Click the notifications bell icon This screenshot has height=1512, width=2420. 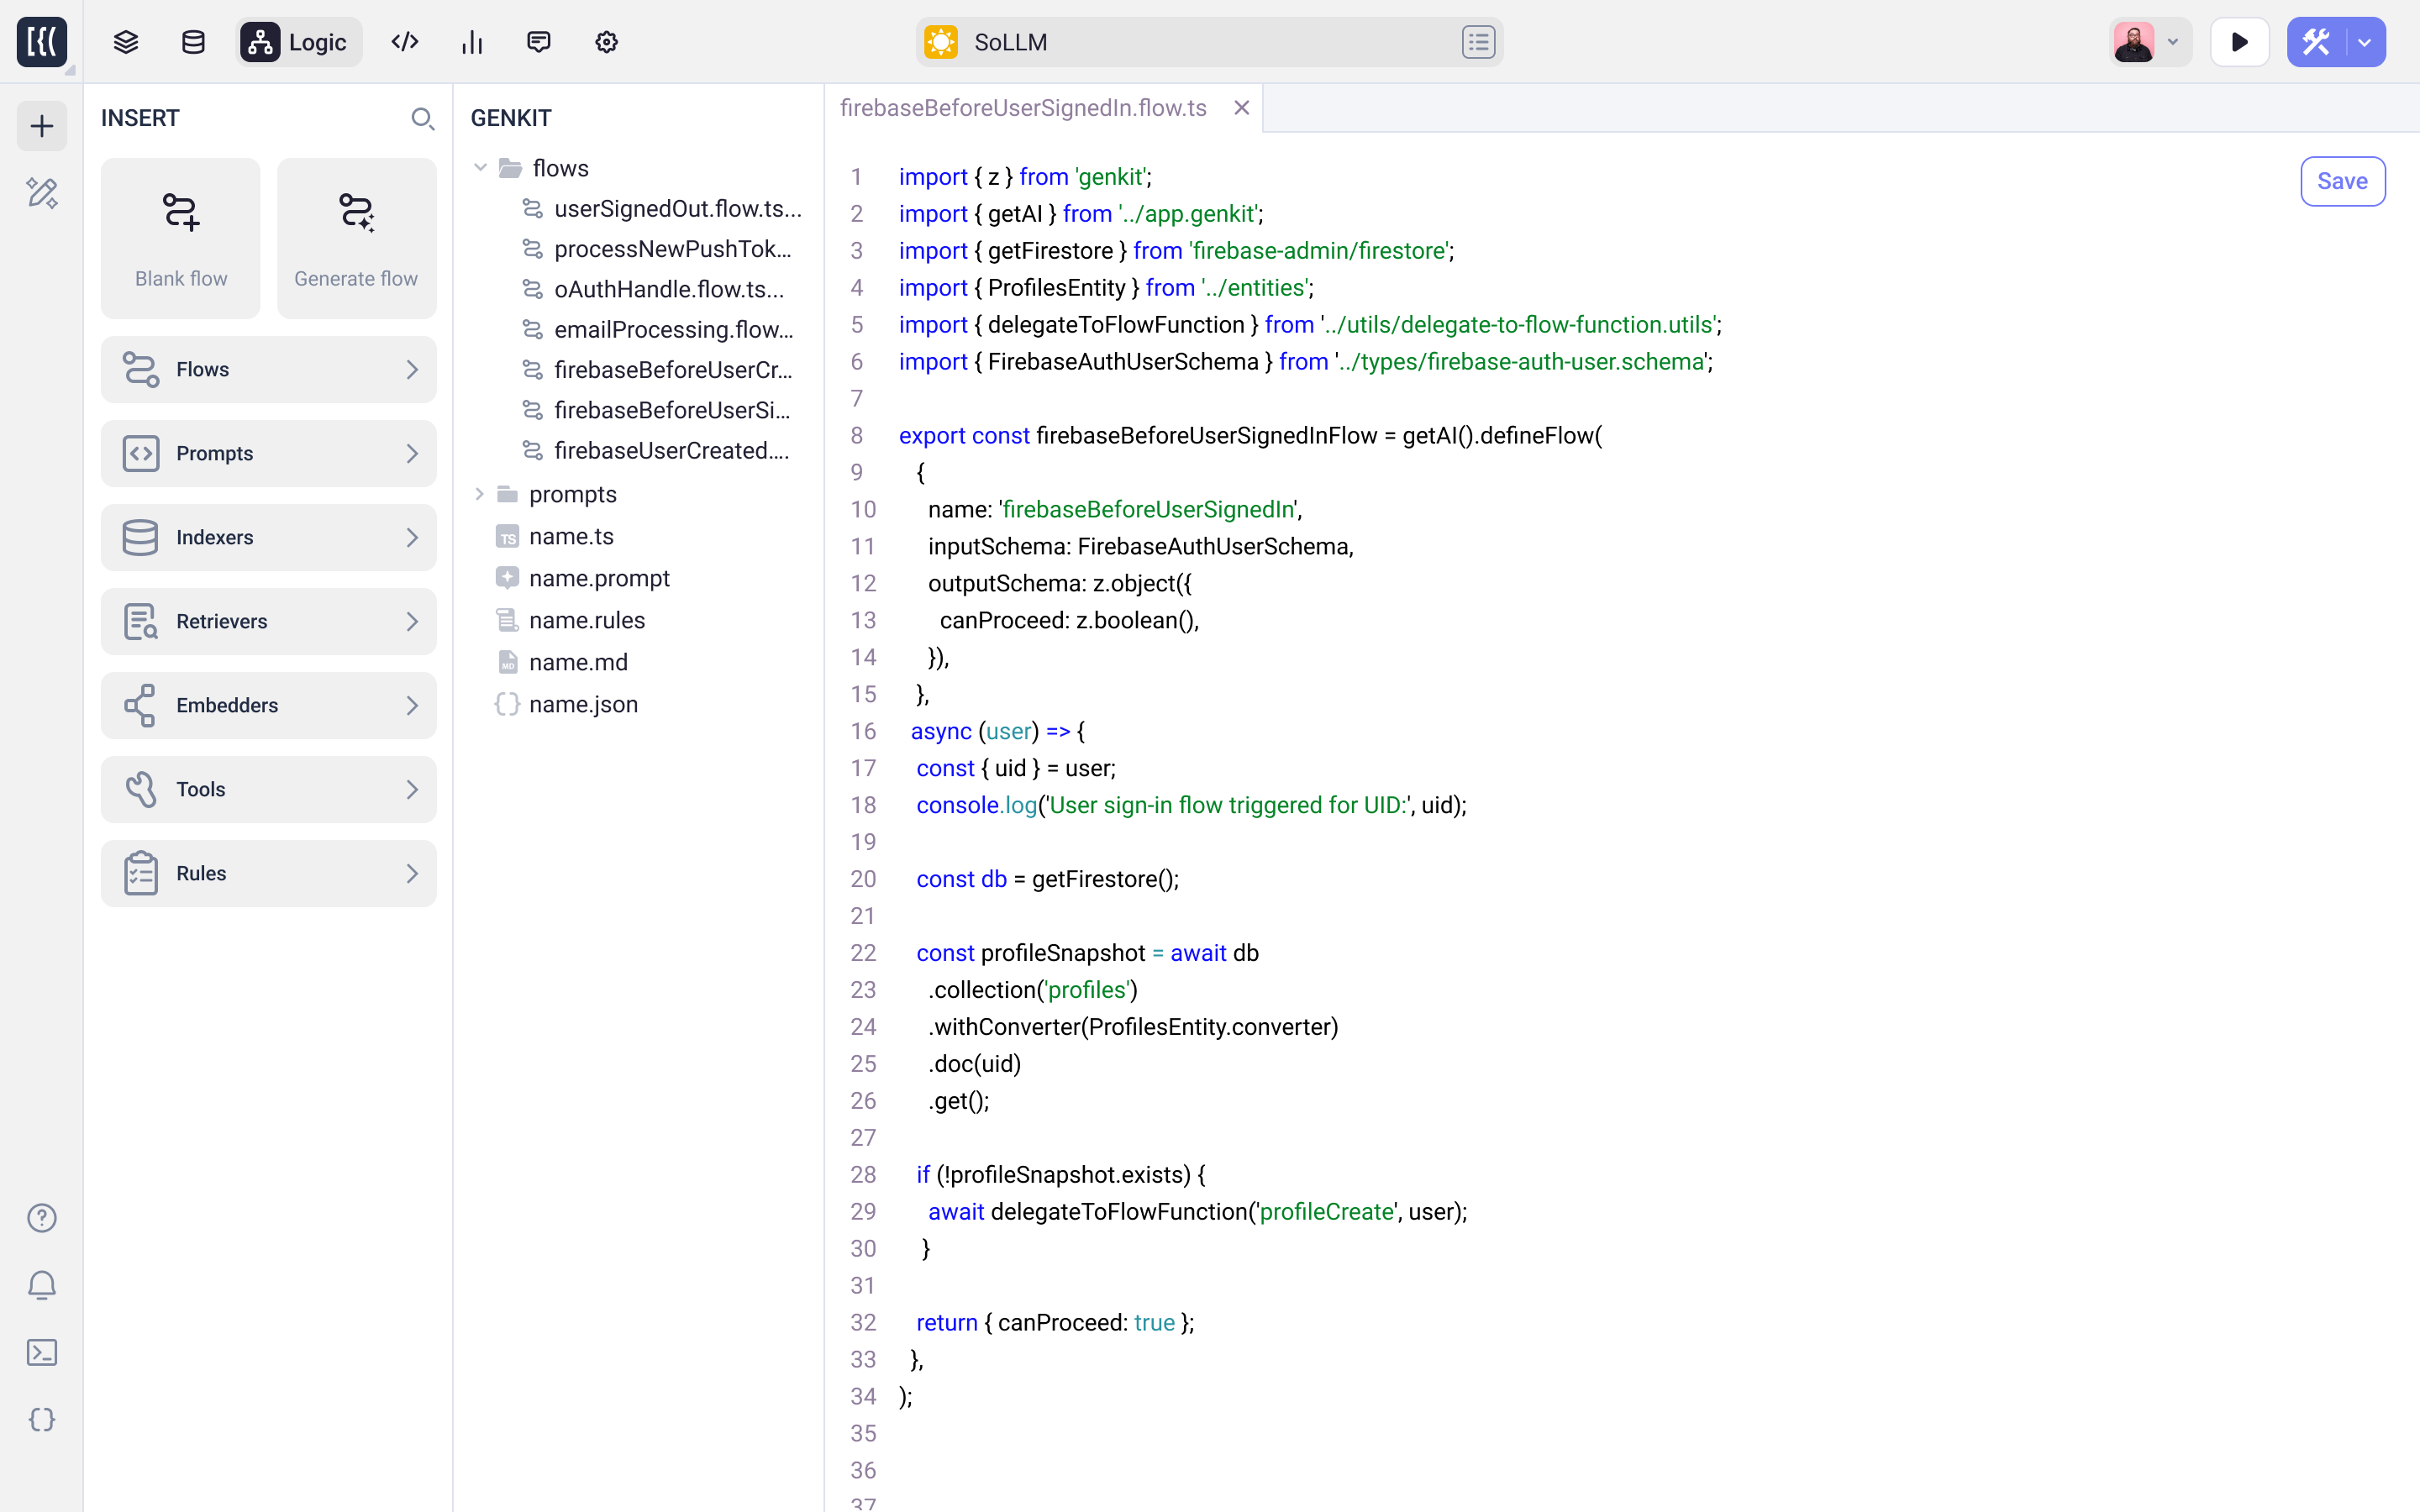tap(41, 1285)
